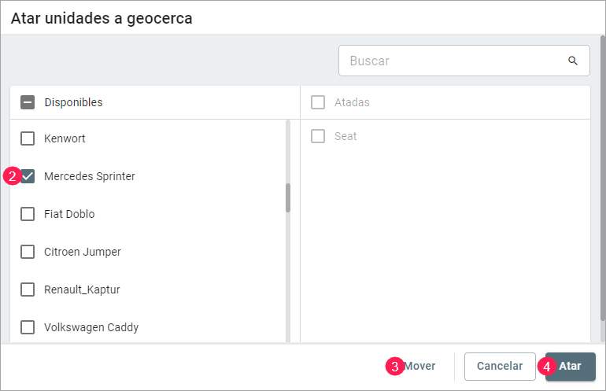606x391 pixels.
Task: Check the Citroen Jumper checkbox
Action: coord(28,252)
